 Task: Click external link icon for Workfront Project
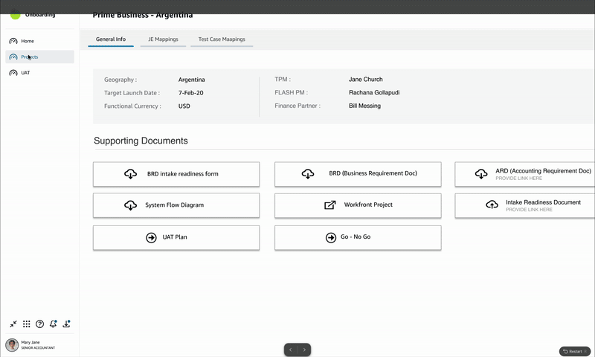tap(329, 205)
